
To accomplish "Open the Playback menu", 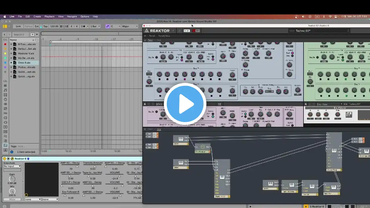I will click(x=49, y=16).
